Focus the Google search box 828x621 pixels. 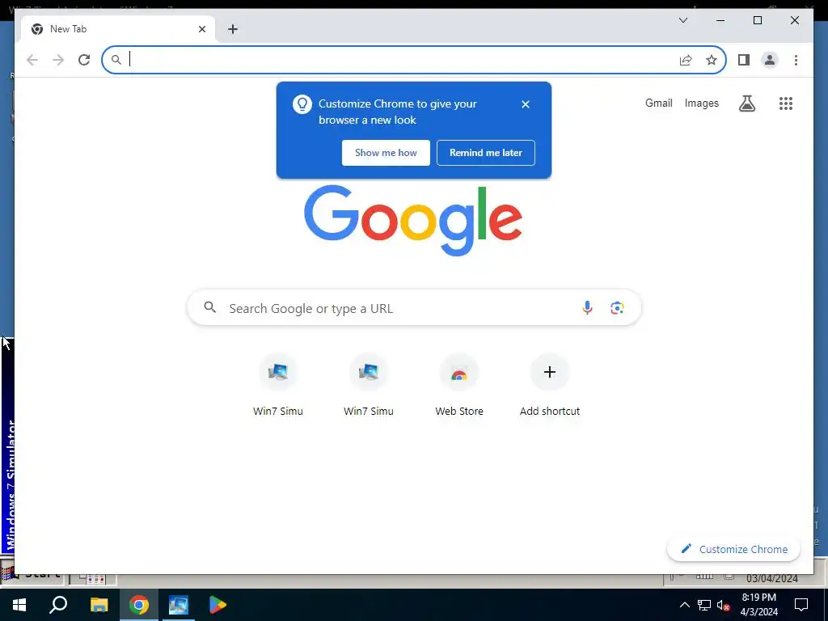click(x=414, y=308)
